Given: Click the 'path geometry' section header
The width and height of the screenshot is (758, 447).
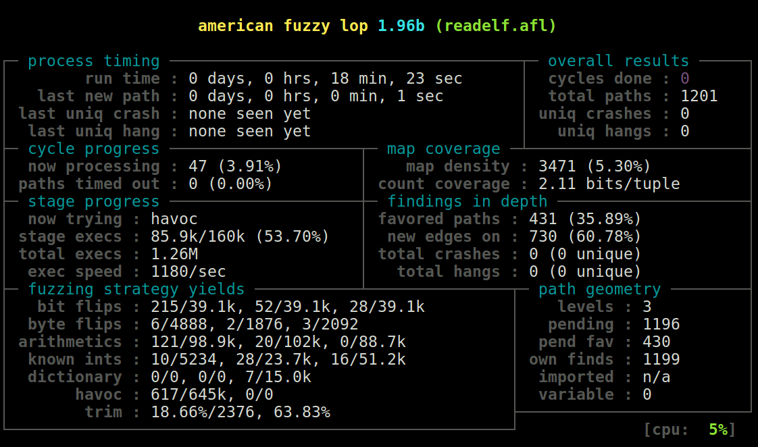Looking at the screenshot, I should coord(599,290).
